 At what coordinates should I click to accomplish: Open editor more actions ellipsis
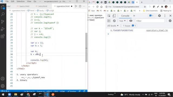(84, 6)
